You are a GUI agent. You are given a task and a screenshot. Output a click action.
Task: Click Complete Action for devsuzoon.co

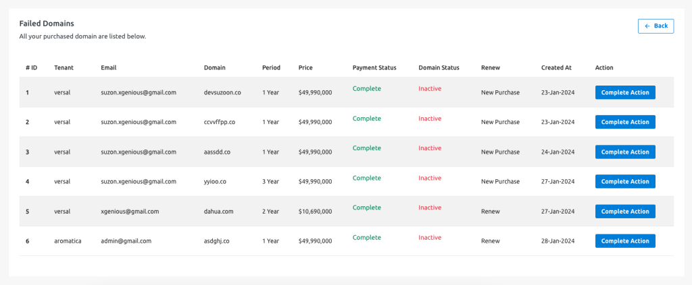tap(625, 92)
